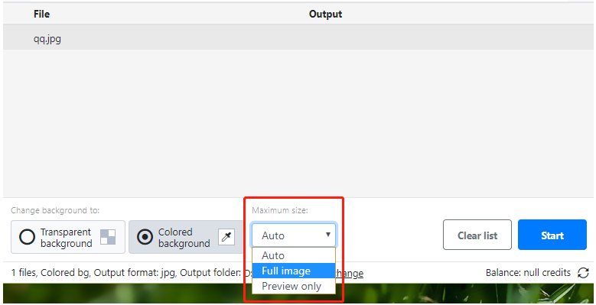Click the Balance null credits text

coord(528,273)
